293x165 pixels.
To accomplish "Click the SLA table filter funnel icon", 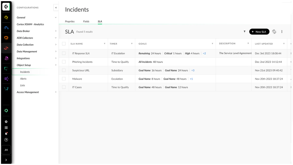I will pos(245,32).
